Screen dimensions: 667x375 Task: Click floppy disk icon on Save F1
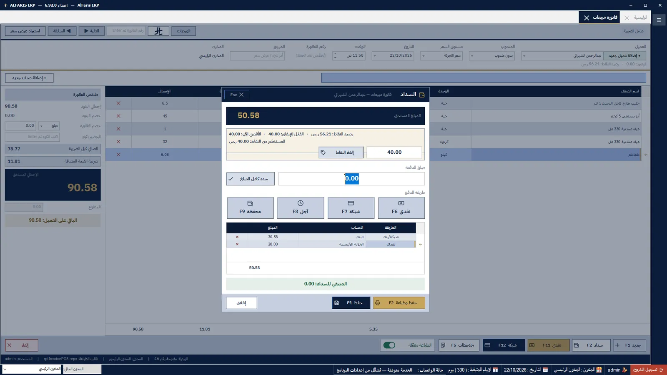pyautogui.click(x=337, y=303)
